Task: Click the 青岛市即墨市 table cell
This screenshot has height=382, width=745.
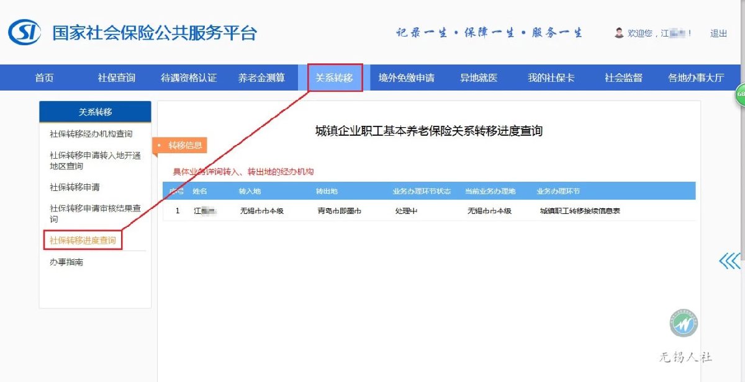Action: tap(339, 211)
